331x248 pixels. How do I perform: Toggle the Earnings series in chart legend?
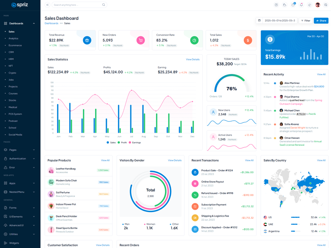tap(135, 142)
